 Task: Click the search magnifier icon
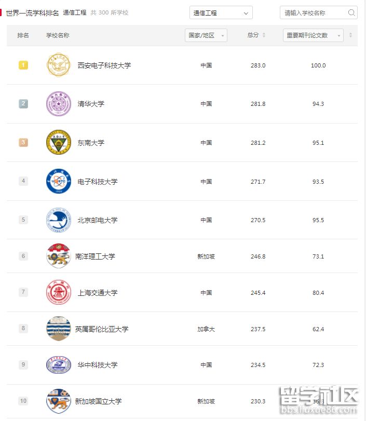coord(351,11)
